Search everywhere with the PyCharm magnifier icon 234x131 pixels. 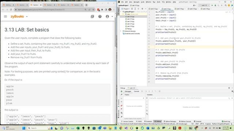point(226,5)
